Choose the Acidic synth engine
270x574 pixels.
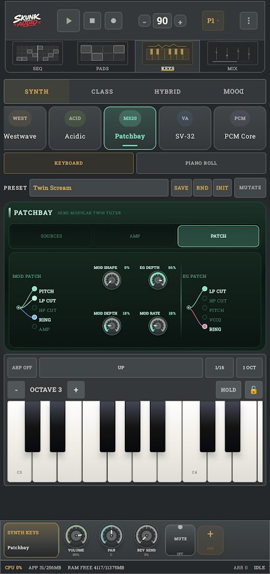pos(75,128)
